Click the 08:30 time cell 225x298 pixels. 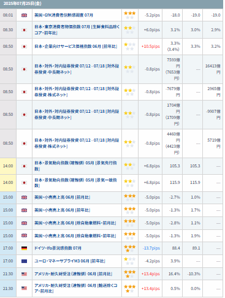click(x=8, y=30)
